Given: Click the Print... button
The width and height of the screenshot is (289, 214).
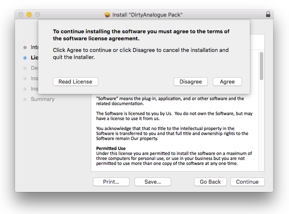Looking at the screenshot, I should tap(111, 182).
